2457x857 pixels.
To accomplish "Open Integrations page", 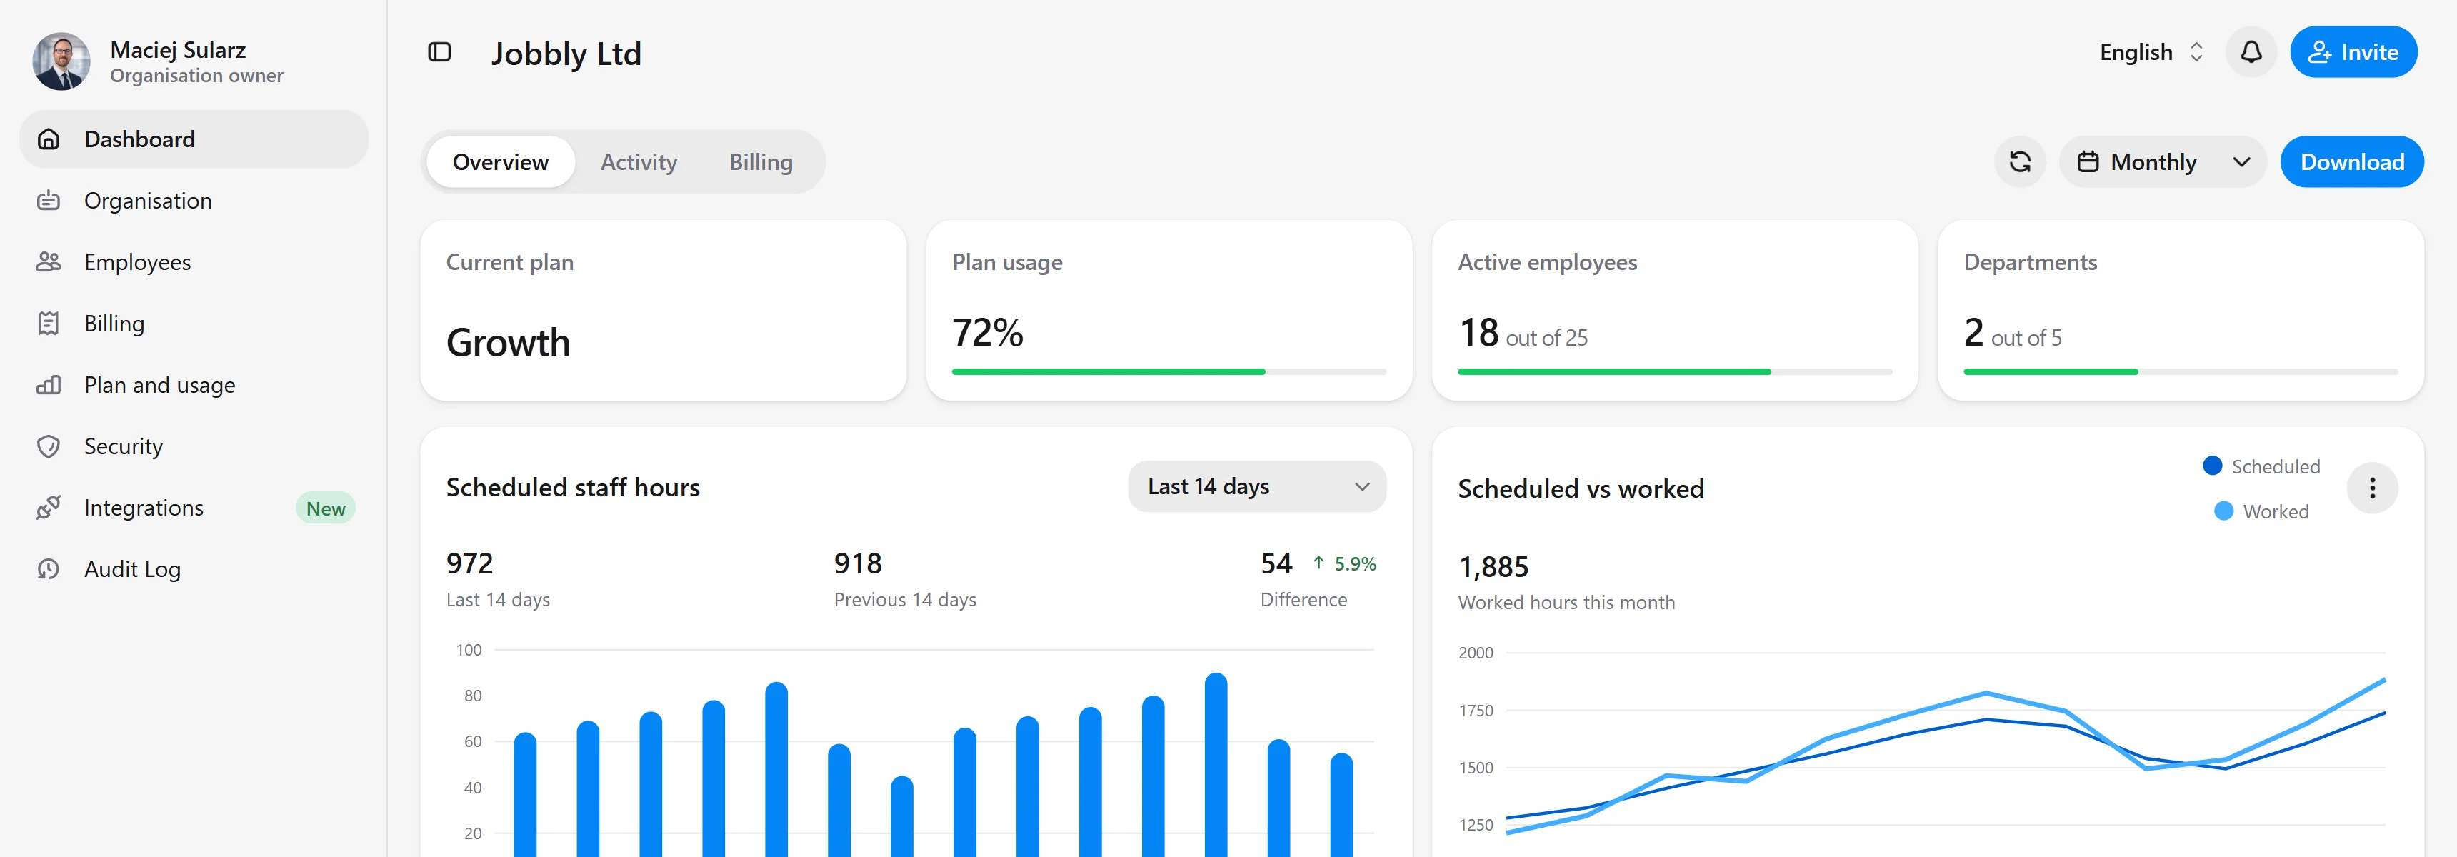I will click(x=194, y=508).
